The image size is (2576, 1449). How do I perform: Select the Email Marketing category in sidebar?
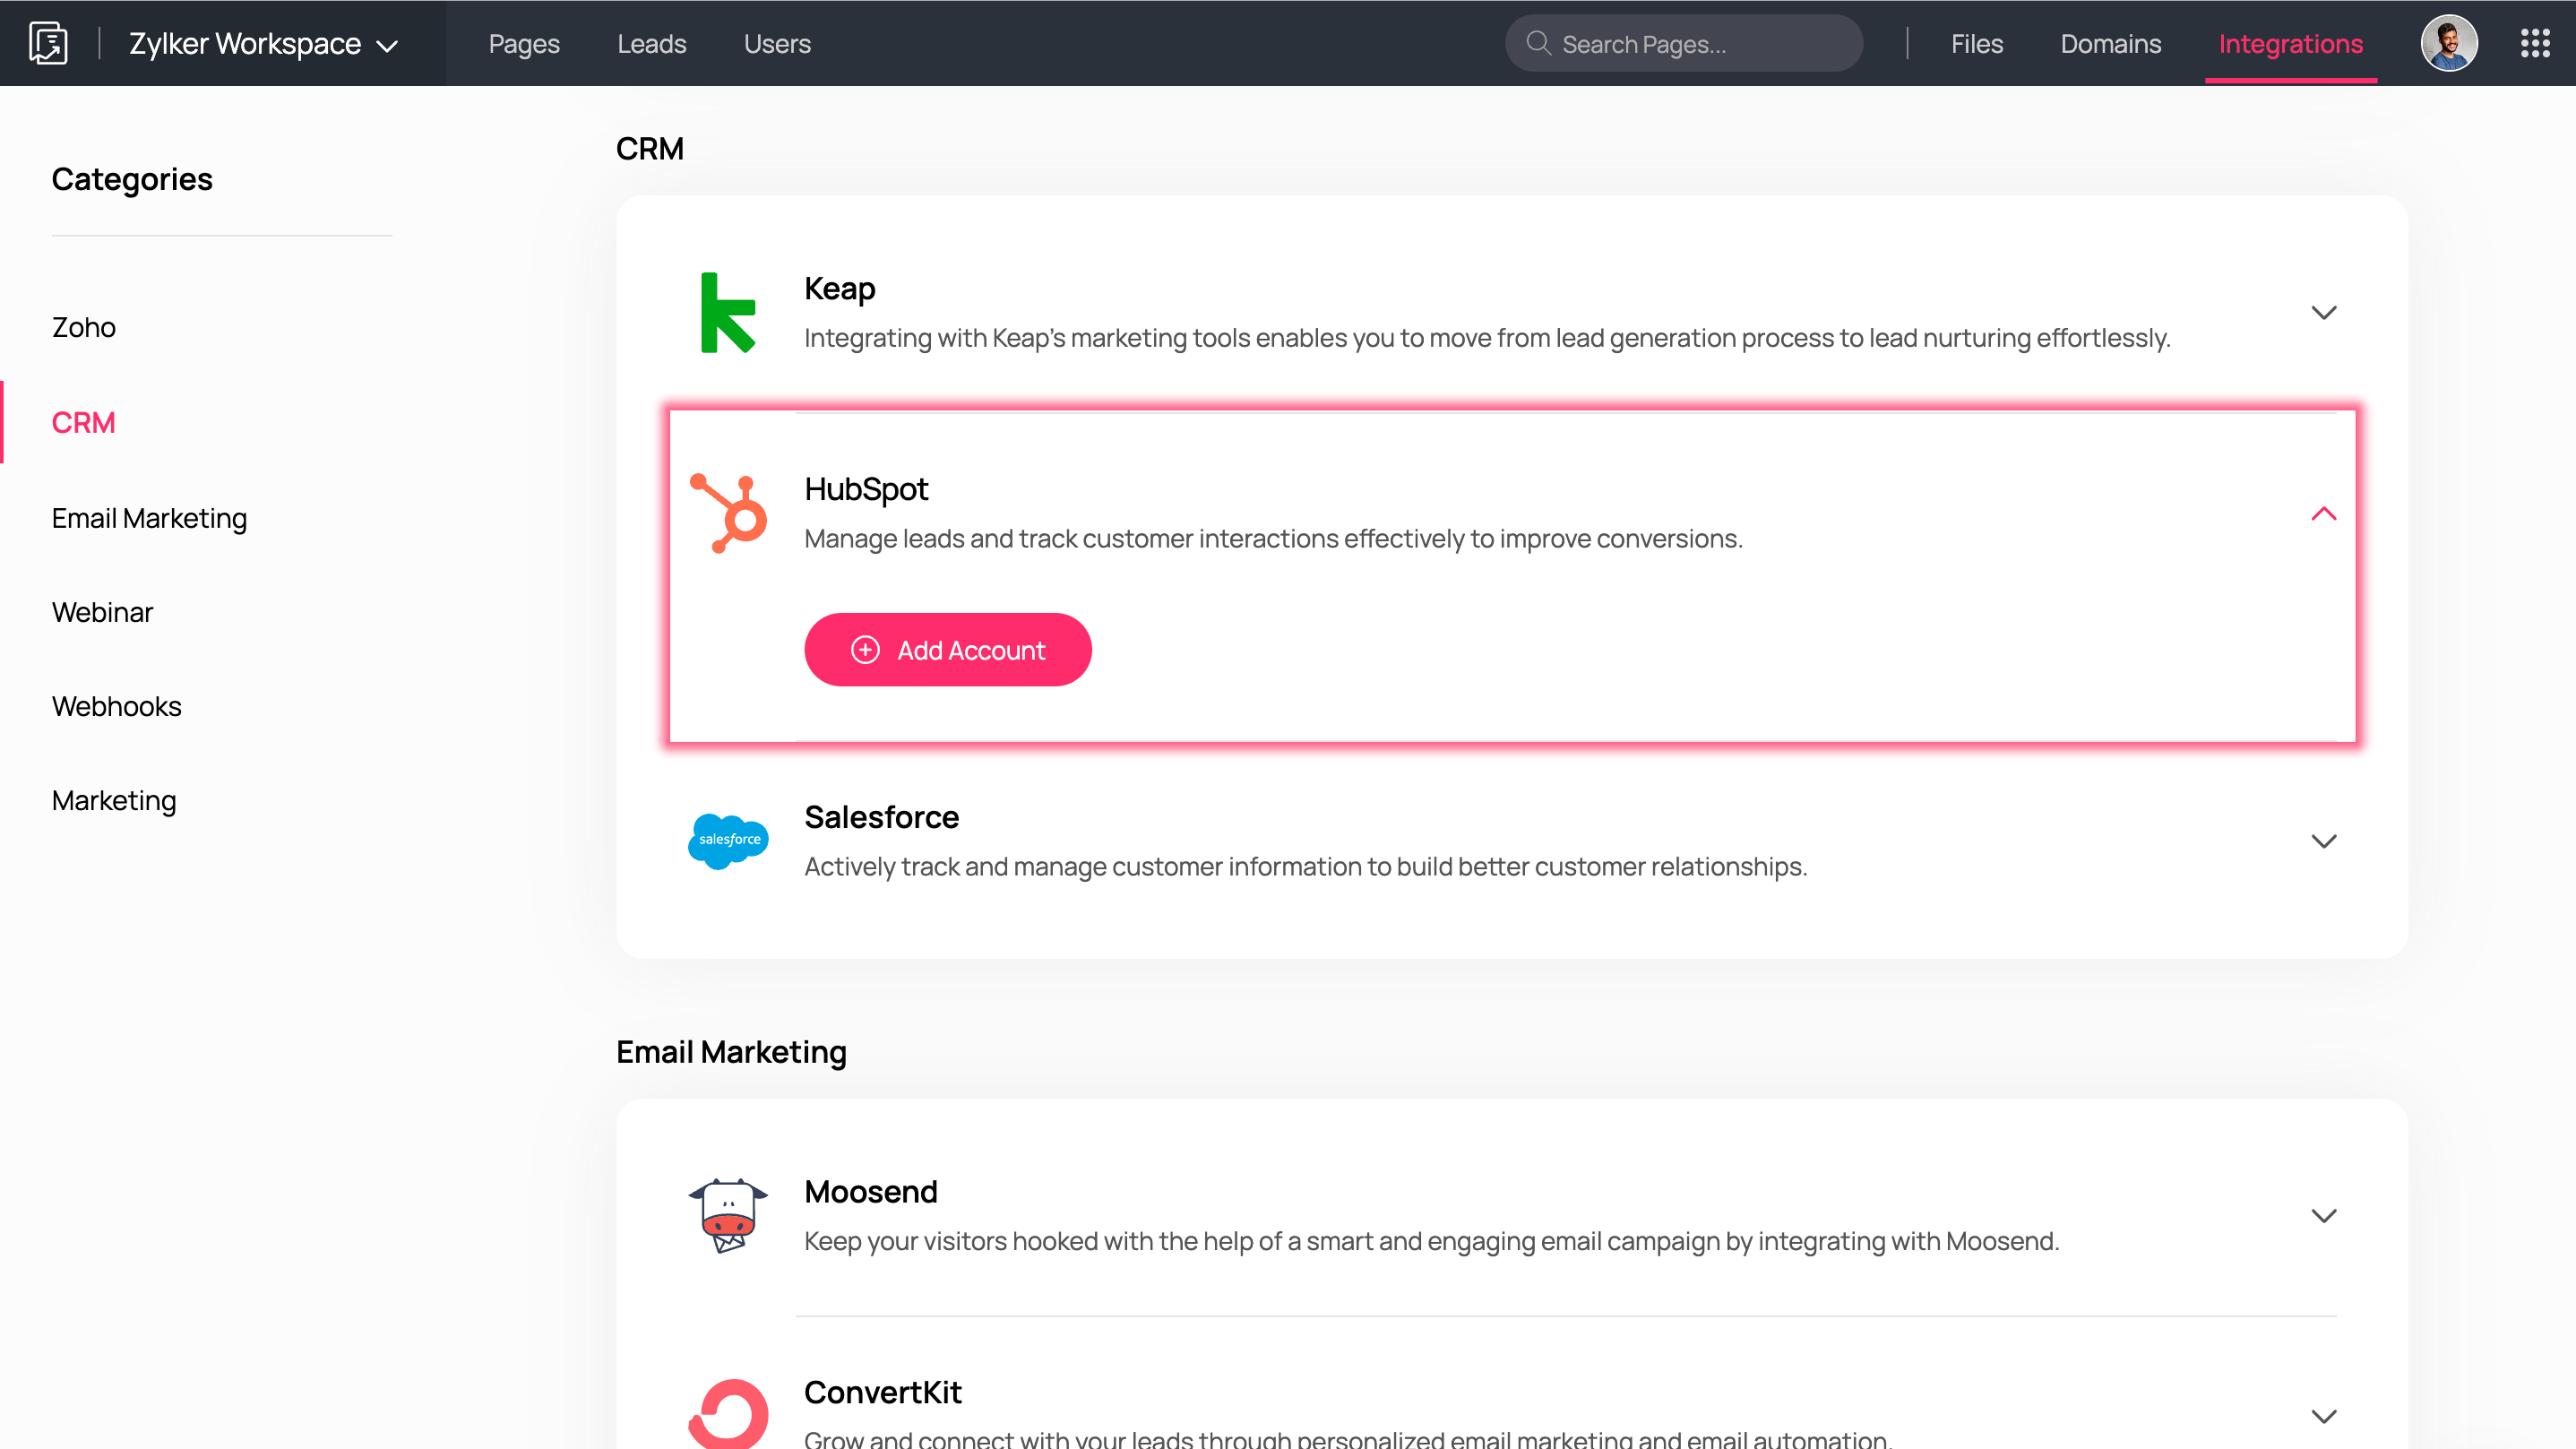pyautogui.click(x=149, y=518)
